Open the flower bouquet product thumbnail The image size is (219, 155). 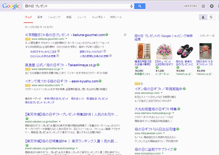click(x=164, y=51)
